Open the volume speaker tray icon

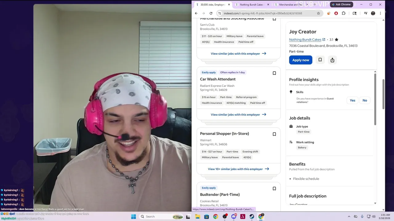[374, 216]
